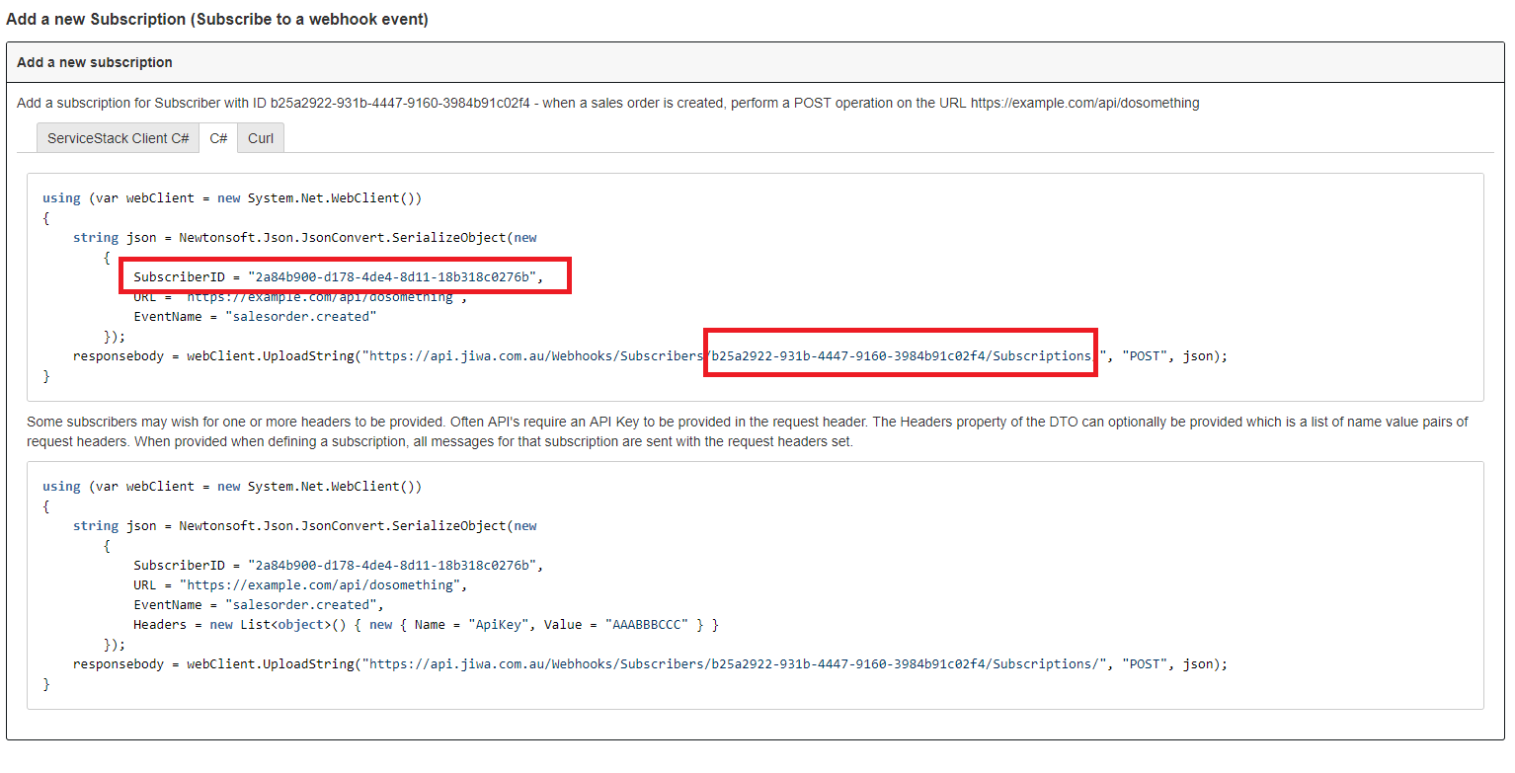
Task: Click the 'Add a new subscription' panel header
Action: point(95,62)
